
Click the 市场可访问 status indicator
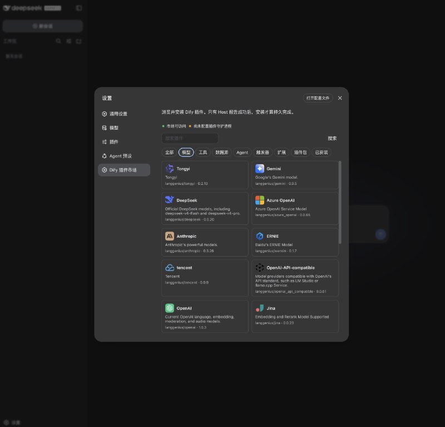pos(174,126)
